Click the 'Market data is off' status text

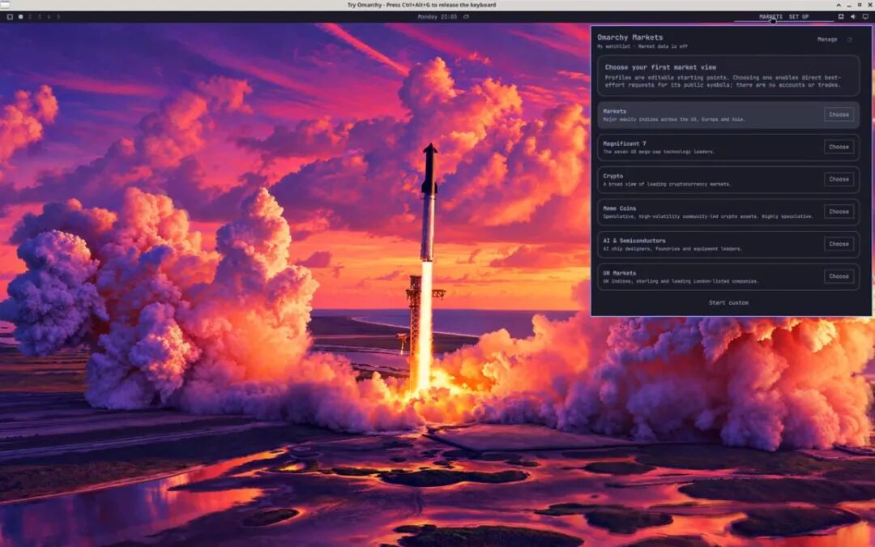click(x=663, y=46)
